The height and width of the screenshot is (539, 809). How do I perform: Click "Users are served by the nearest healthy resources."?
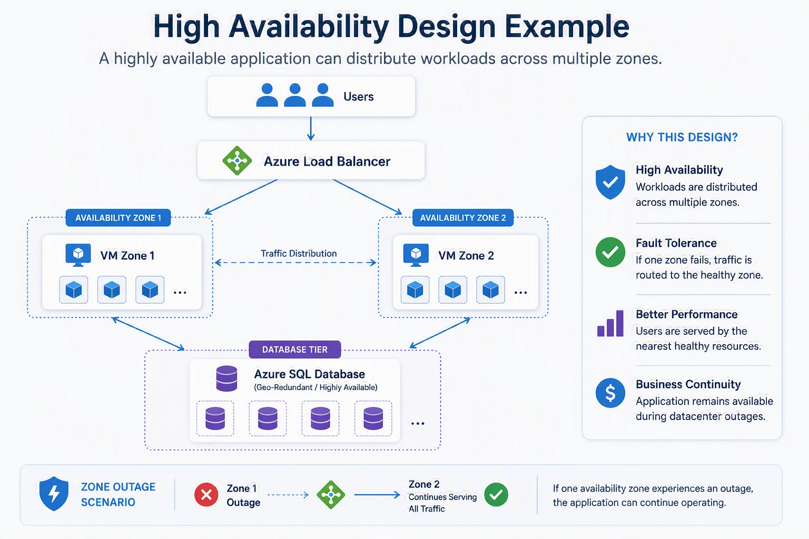(698, 338)
